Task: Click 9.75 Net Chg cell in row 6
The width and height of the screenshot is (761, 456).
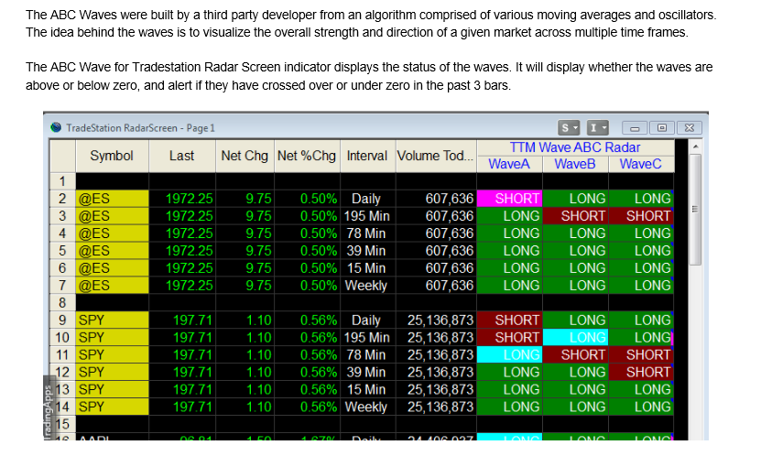Action: click(x=245, y=268)
